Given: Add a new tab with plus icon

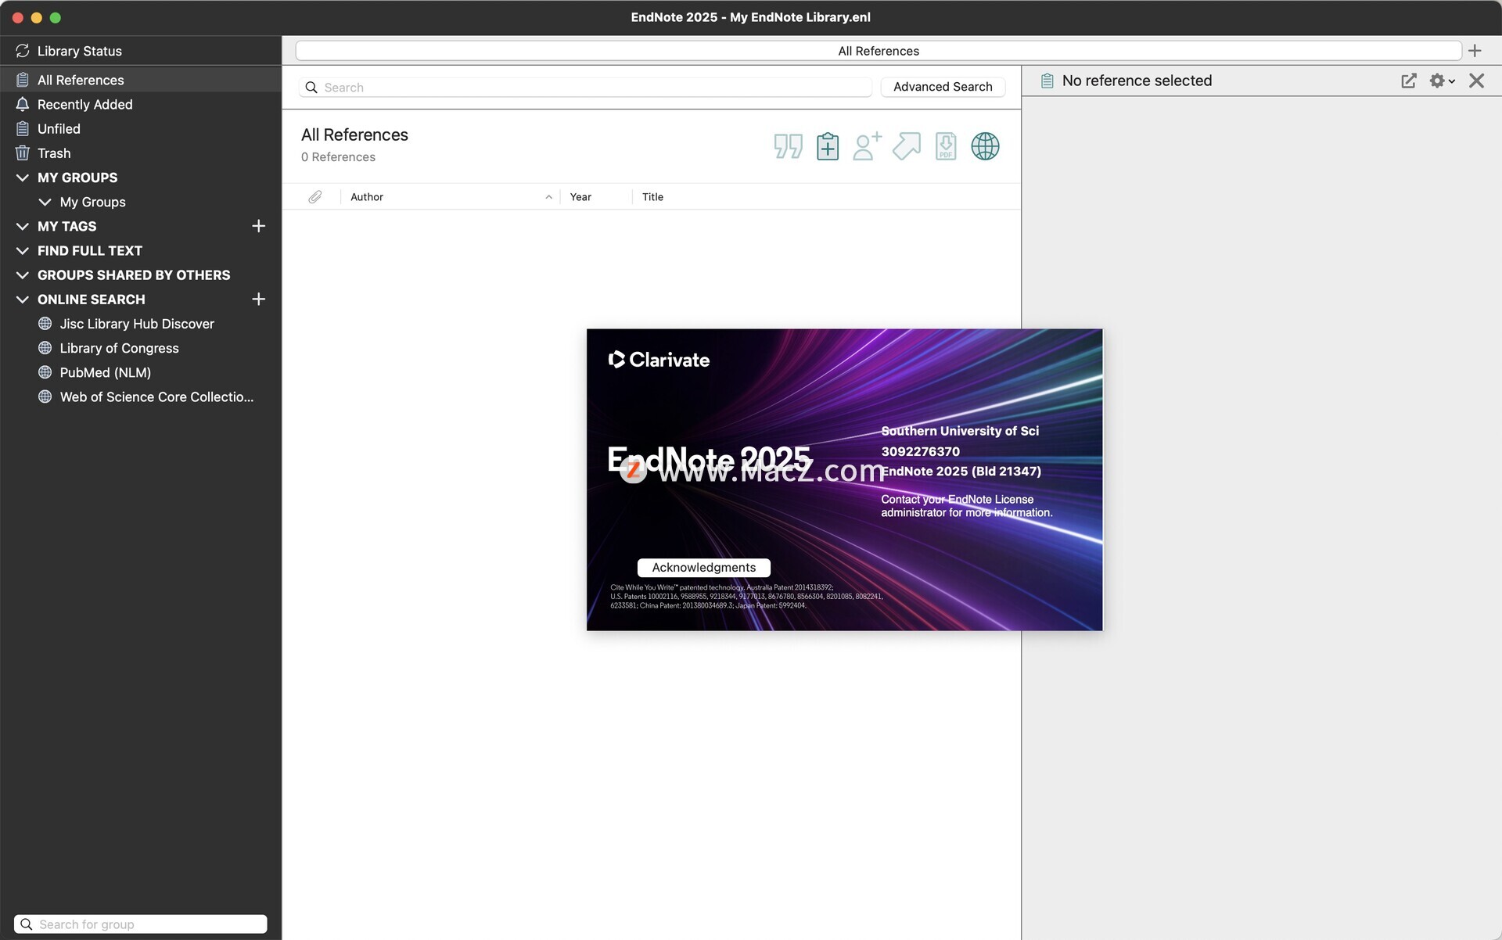Looking at the screenshot, I should pos(1475,51).
